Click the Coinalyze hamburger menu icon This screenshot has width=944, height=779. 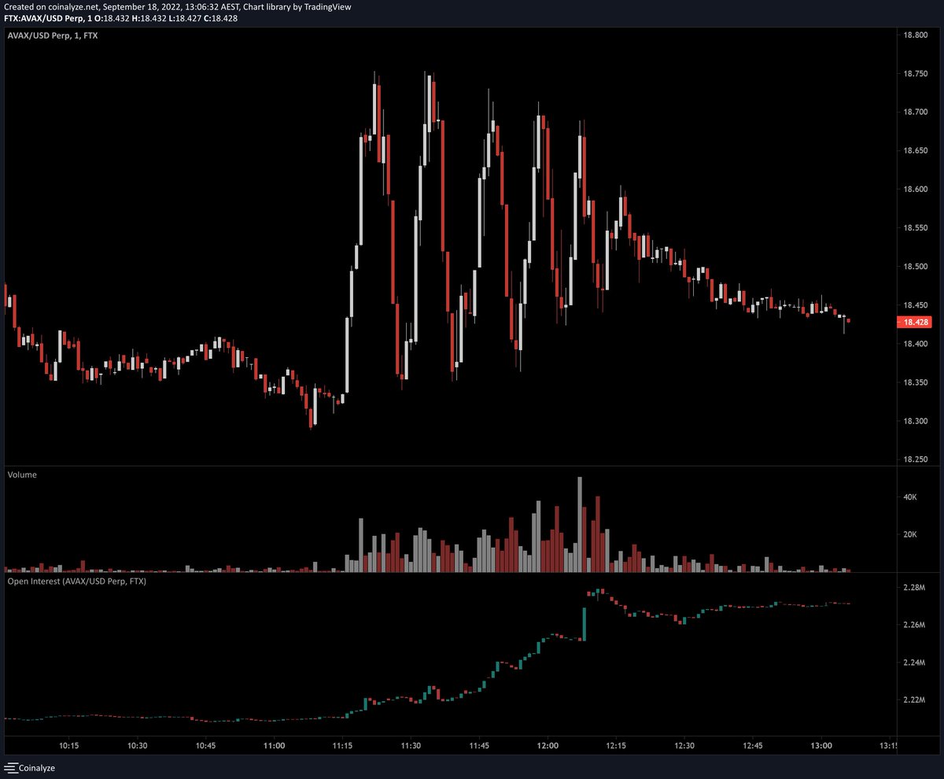point(9,767)
